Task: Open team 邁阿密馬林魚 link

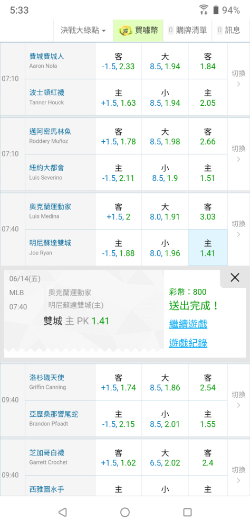Action: pyautogui.click(x=50, y=132)
